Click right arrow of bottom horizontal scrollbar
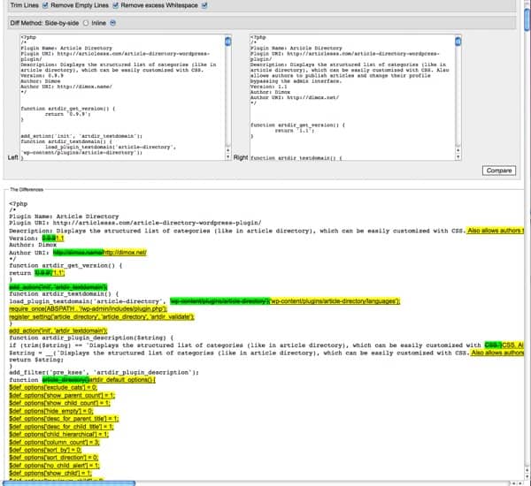 [522, 482]
